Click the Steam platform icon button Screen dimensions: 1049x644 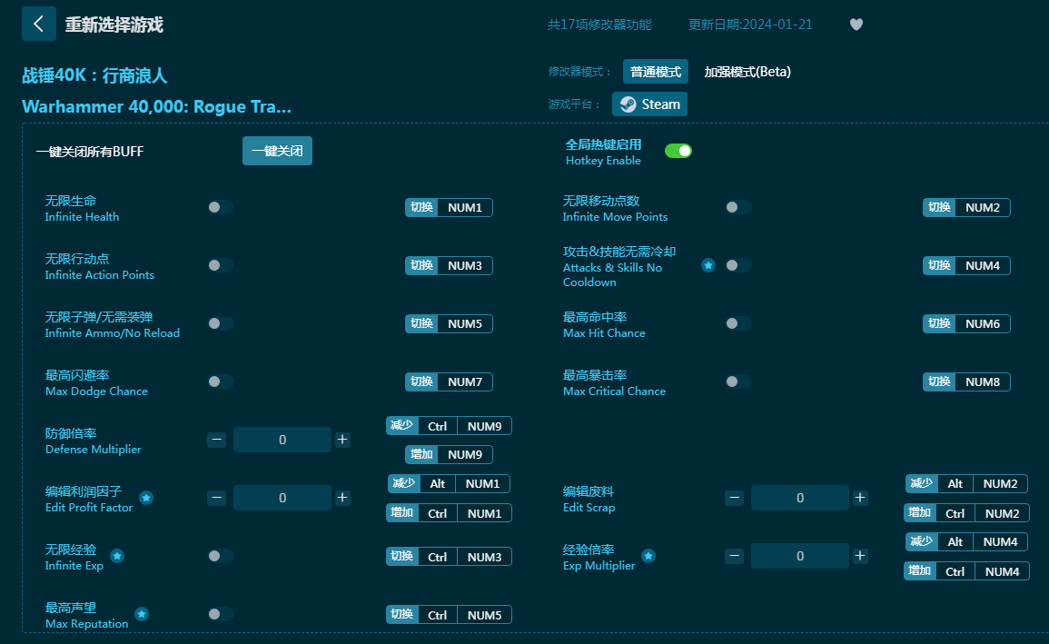pyautogui.click(x=649, y=104)
